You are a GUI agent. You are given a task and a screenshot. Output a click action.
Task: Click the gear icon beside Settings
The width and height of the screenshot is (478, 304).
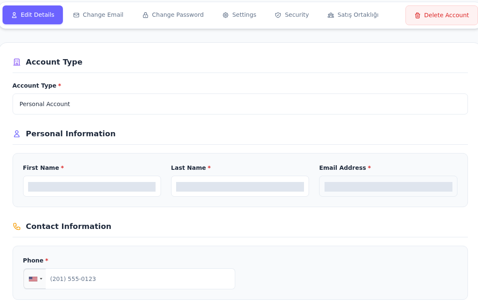click(x=226, y=15)
